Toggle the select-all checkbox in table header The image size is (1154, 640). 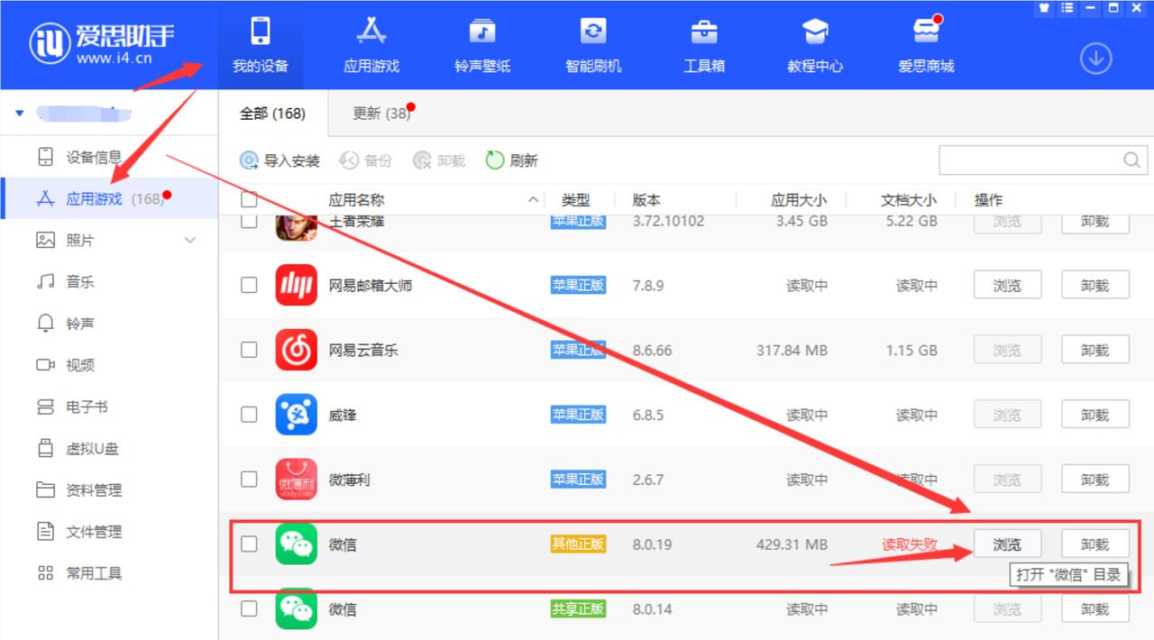pos(249,200)
